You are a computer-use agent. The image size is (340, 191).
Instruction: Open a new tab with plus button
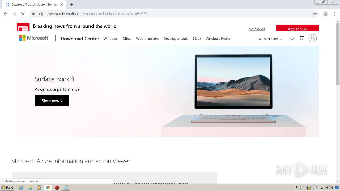pyautogui.click(x=71, y=5)
